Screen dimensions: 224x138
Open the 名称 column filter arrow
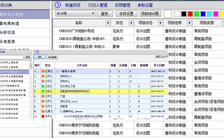pos(108,23)
